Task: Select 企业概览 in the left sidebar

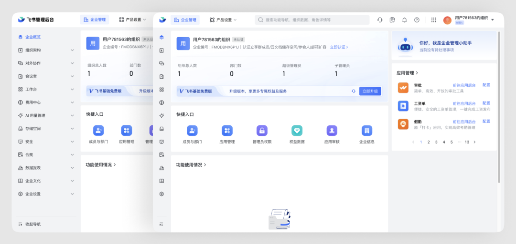Action: click(x=32, y=37)
